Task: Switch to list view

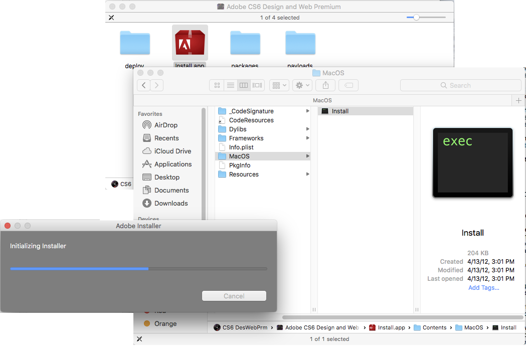Action: point(231,85)
